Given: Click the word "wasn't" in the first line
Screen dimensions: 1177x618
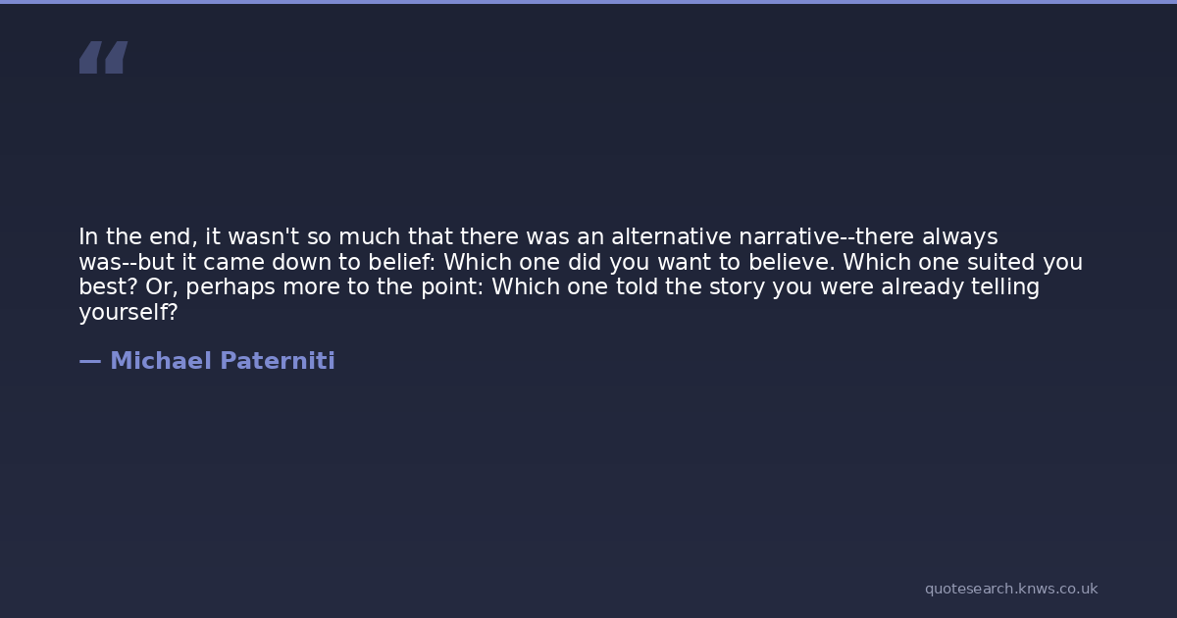Looking at the screenshot, I should (x=261, y=237).
